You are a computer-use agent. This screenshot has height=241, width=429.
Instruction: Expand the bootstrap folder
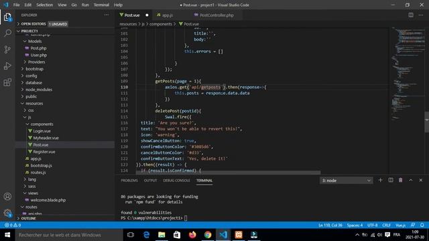tap(34, 69)
